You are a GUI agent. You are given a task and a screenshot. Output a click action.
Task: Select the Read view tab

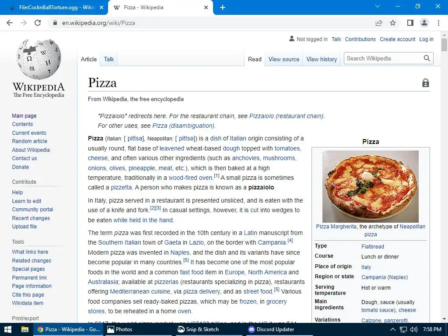(x=255, y=59)
